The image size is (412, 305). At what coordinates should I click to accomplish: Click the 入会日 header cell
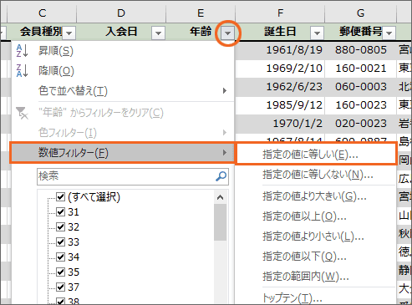(x=121, y=32)
